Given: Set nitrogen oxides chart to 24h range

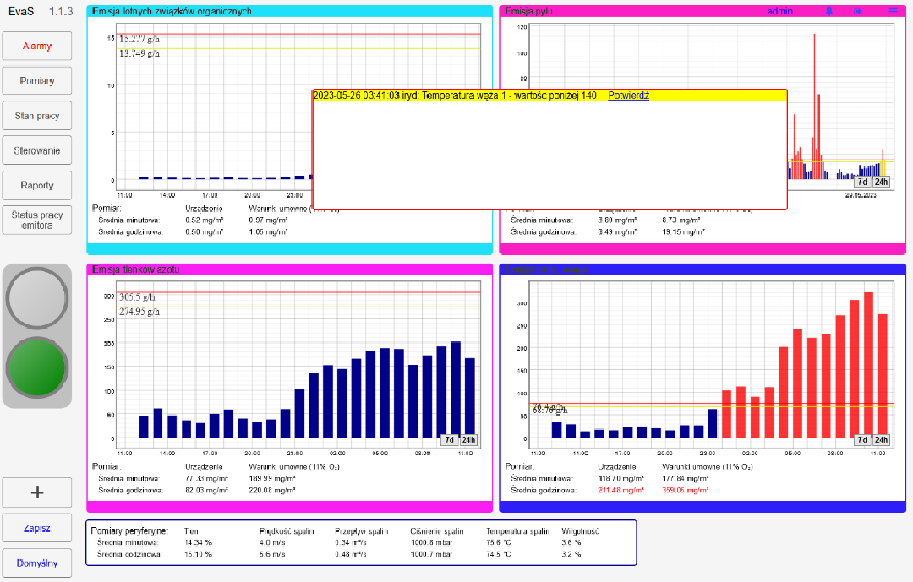Looking at the screenshot, I should pyautogui.click(x=468, y=439).
